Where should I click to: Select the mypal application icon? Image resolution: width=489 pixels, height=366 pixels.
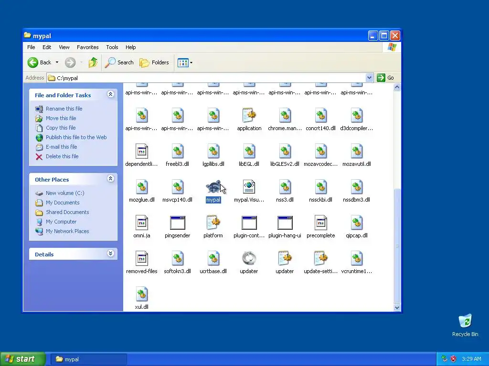213,187
